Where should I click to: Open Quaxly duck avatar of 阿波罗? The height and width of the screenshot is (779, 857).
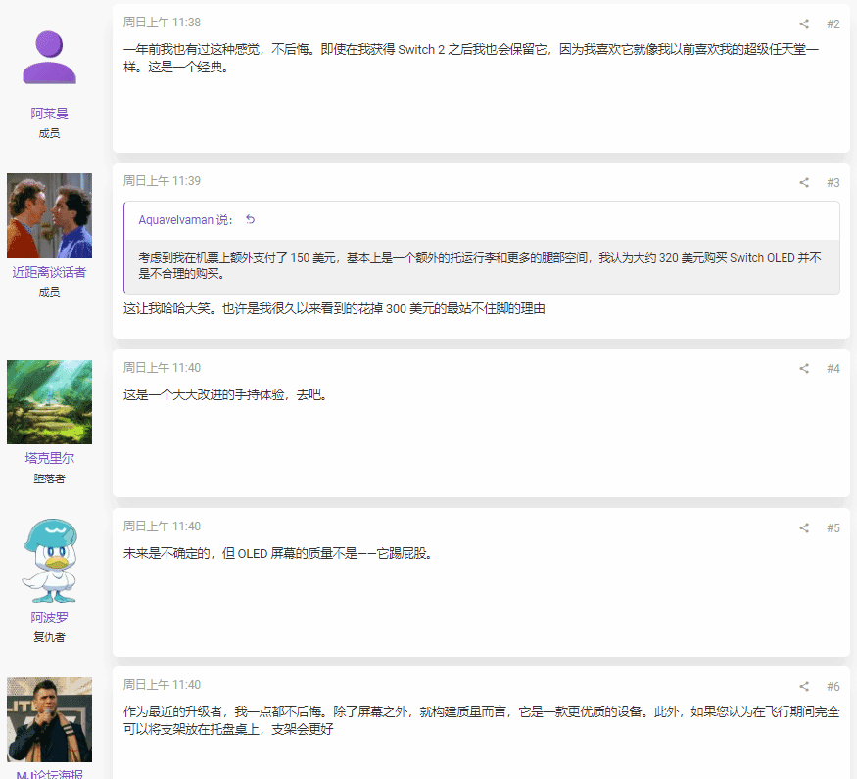tap(49, 562)
